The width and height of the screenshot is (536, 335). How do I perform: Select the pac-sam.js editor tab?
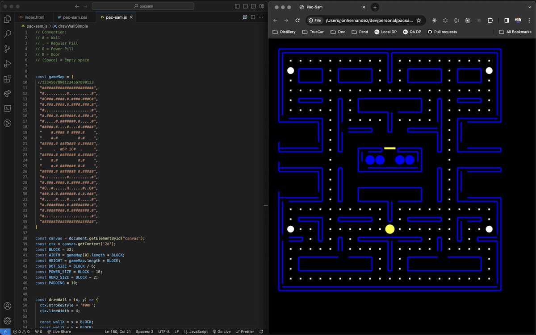pyautogui.click(x=117, y=17)
